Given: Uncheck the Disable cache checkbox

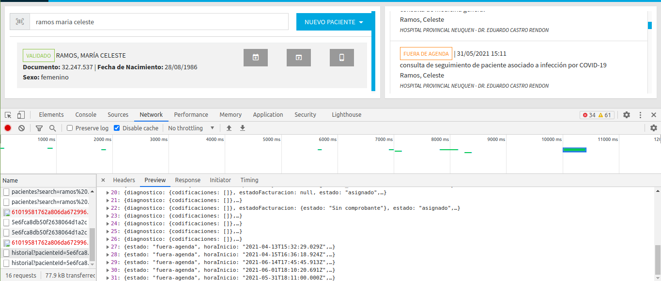Looking at the screenshot, I should pos(117,128).
